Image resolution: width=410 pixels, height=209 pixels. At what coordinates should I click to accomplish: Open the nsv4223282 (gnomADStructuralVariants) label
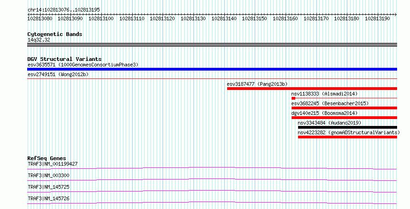click(349, 132)
